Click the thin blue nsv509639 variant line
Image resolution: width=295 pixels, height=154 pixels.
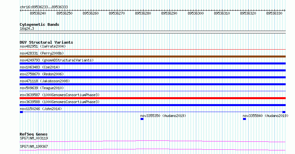pos(152,91)
